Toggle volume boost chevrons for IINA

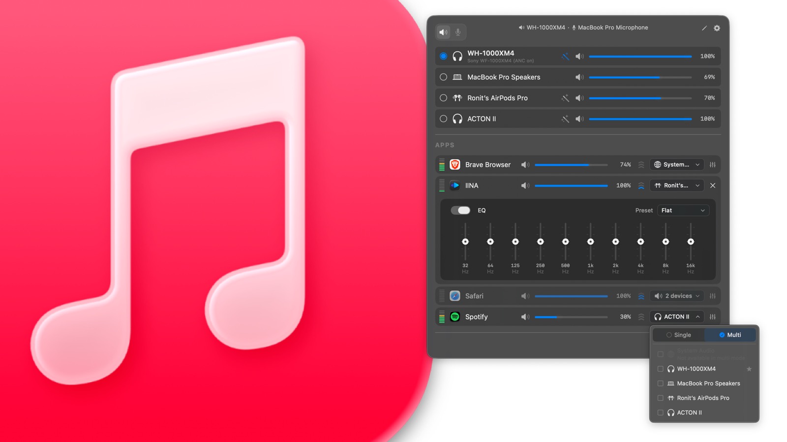641,186
